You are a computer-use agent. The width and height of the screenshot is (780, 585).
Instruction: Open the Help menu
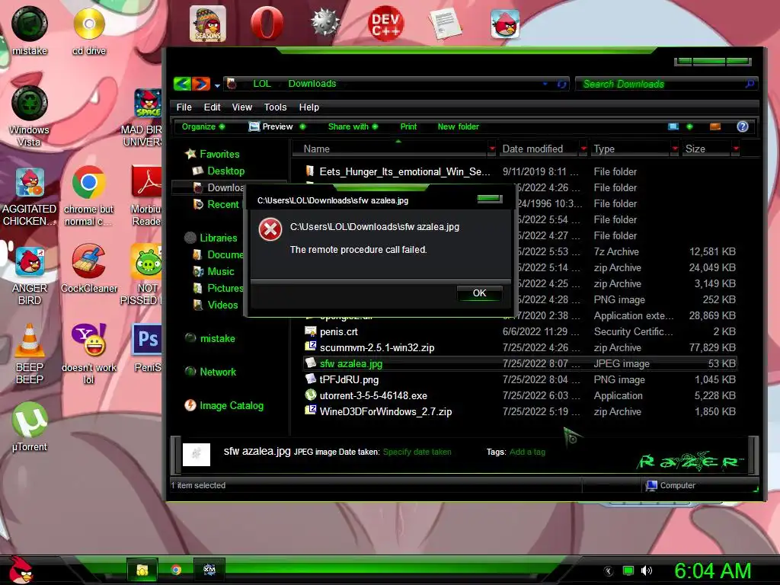(309, 107)
